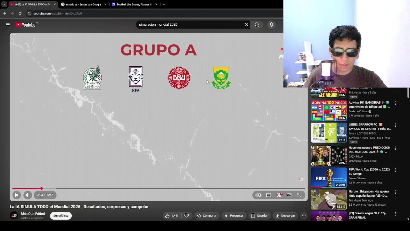Open options menu for FIFA World Cup 8D Songs
The image size is (410, 231).
tap(395, 170)
